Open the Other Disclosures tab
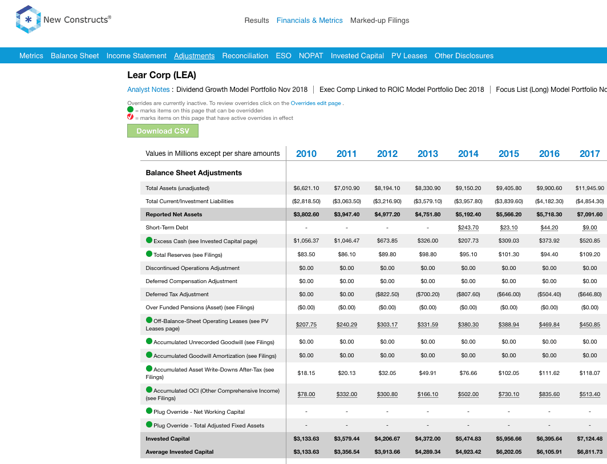607x464 pixels. [464, 56]
